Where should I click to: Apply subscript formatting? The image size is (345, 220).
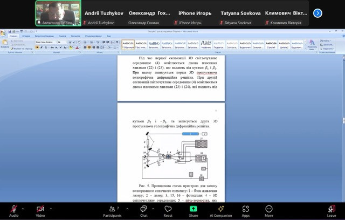[x=56, y=47]
